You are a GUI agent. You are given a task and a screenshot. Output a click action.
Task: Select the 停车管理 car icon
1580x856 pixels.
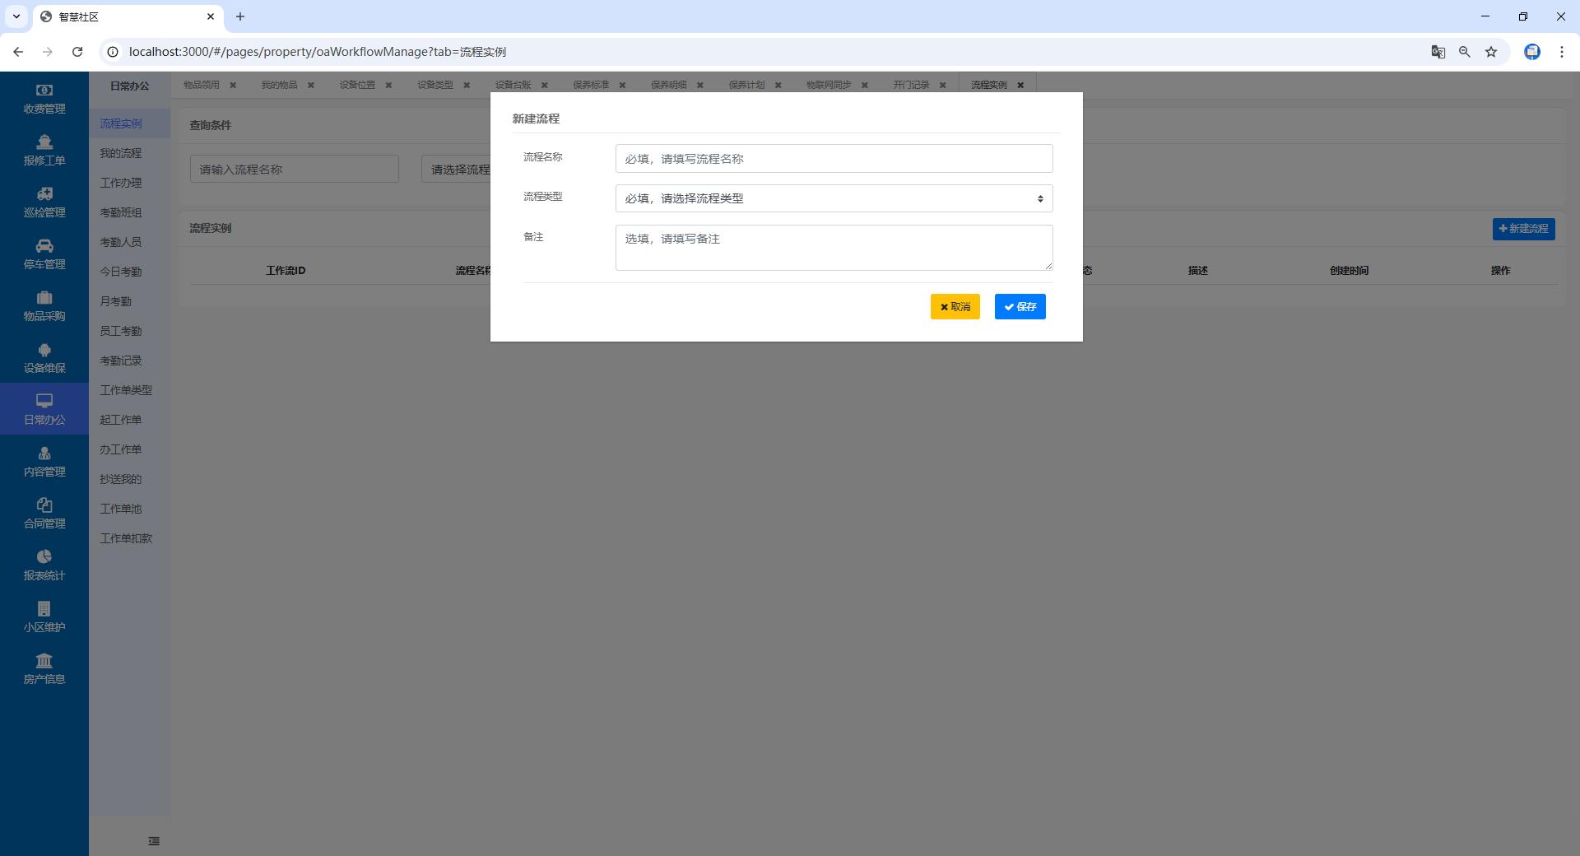point(44,246)
